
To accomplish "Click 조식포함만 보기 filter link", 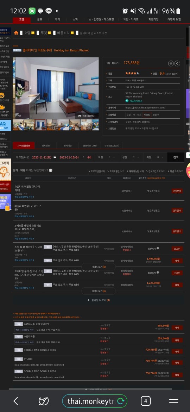I will tap(116, 171).
